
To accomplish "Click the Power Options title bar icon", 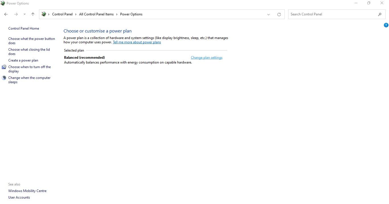I will pyautogui.click(x=3, y=3).
